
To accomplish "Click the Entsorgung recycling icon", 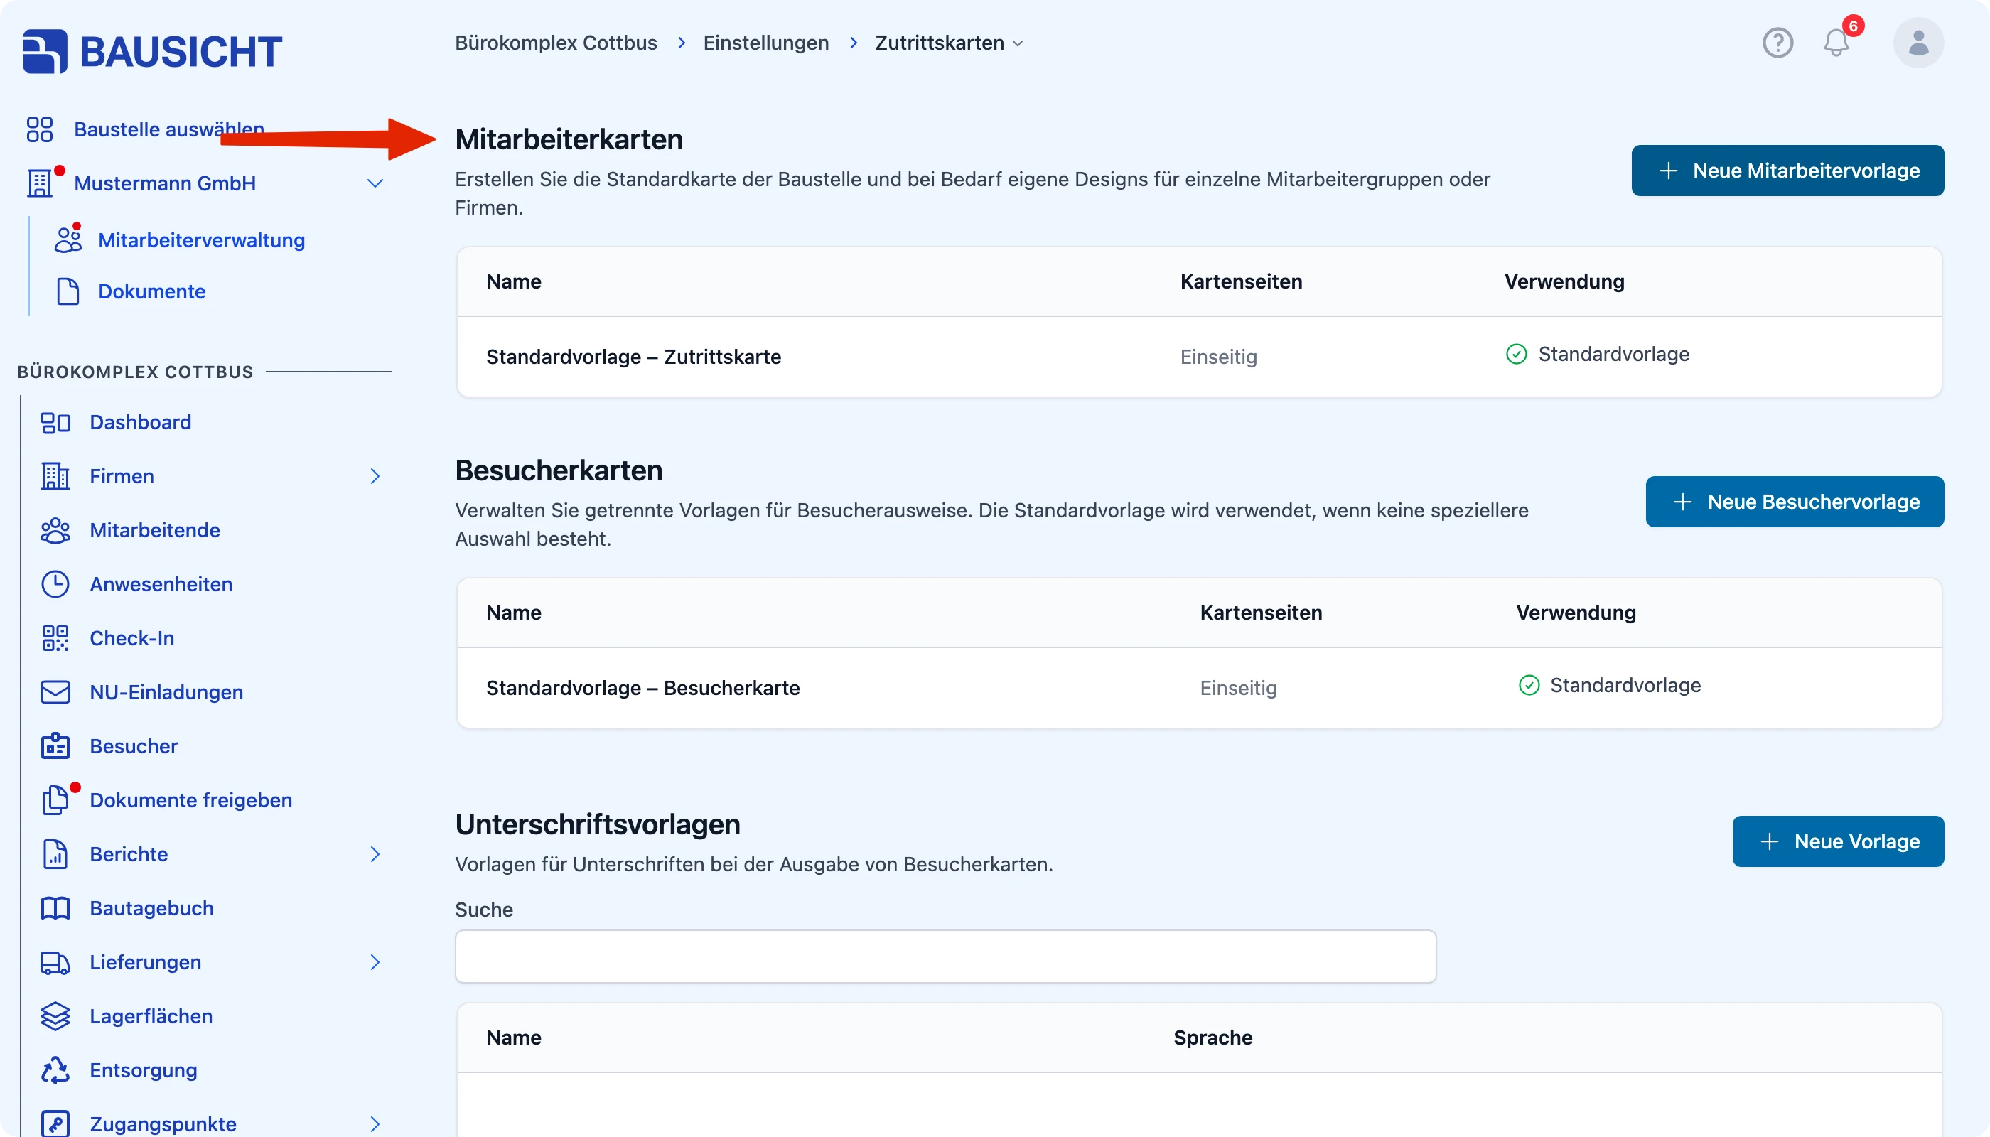I will coord(55,1069).
